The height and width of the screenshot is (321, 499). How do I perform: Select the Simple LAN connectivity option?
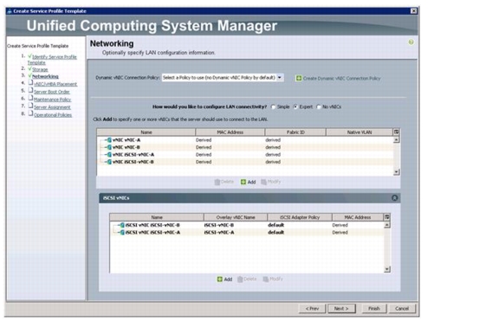coord(274,106)
